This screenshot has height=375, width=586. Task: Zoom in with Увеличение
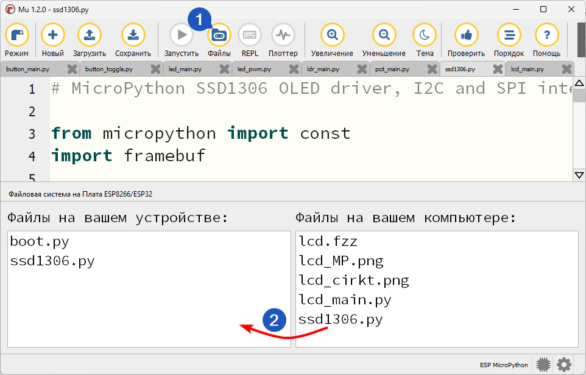tap(332, 40)
